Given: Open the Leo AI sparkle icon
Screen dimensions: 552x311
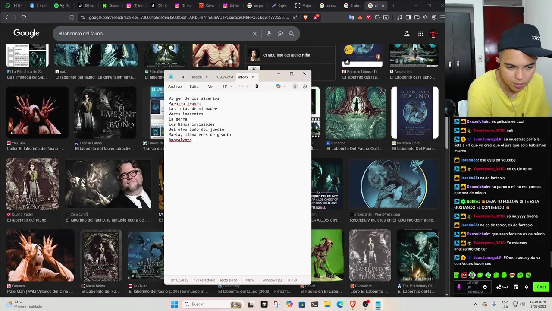Looking at the screenshot, I should (x=426, y=17).
